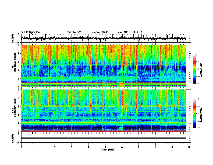This screenshot has height=165, width=213.
Task: Click the "5" tick on ch.3(V) axis
Action: click(x=18, y=134)
